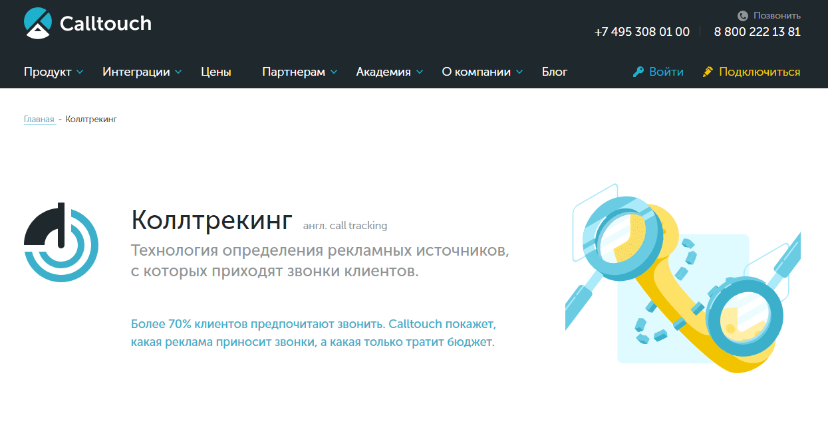This screenshot has width=828, height=425.
Task: Click the key icon beside Войти
Action: pos(638,72)
